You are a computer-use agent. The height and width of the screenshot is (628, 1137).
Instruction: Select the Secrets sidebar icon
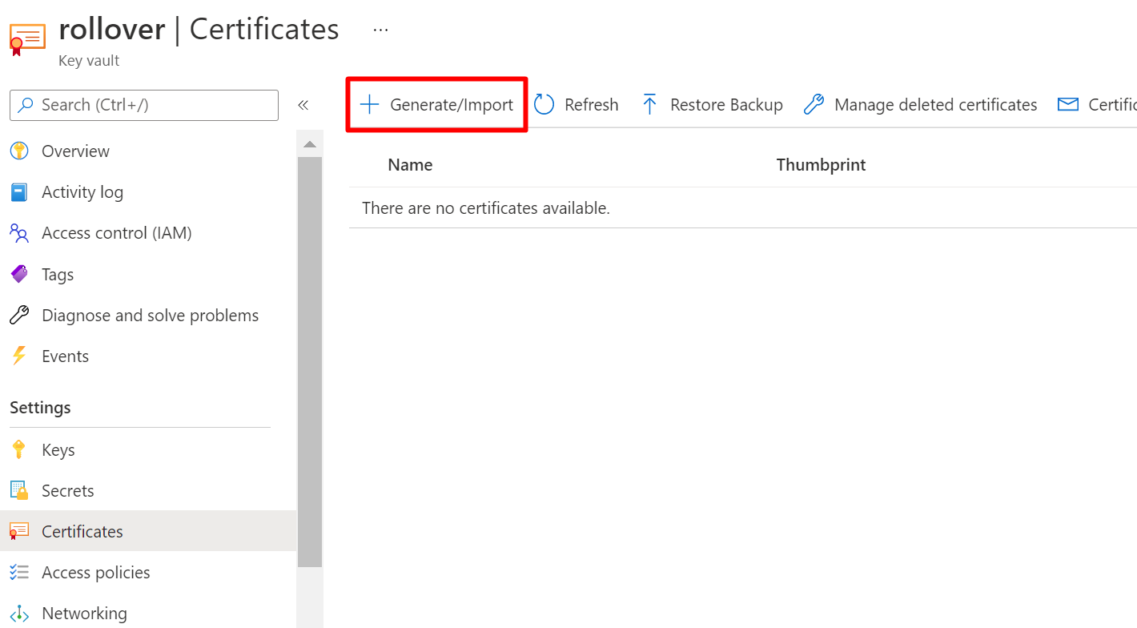tap(18, 490)
